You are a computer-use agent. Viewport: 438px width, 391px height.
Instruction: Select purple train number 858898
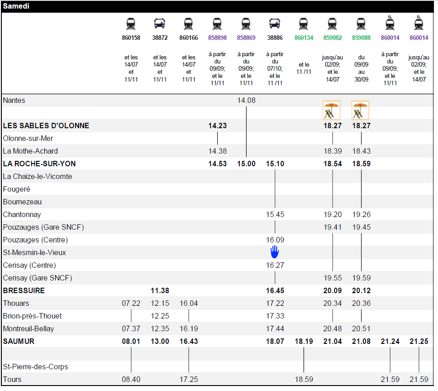coord(217,38)
